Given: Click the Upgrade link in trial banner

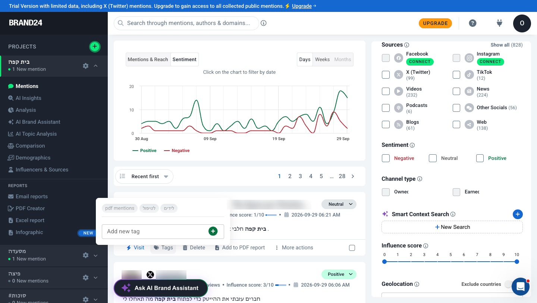Looking at the screenshot, I should 302,6.
